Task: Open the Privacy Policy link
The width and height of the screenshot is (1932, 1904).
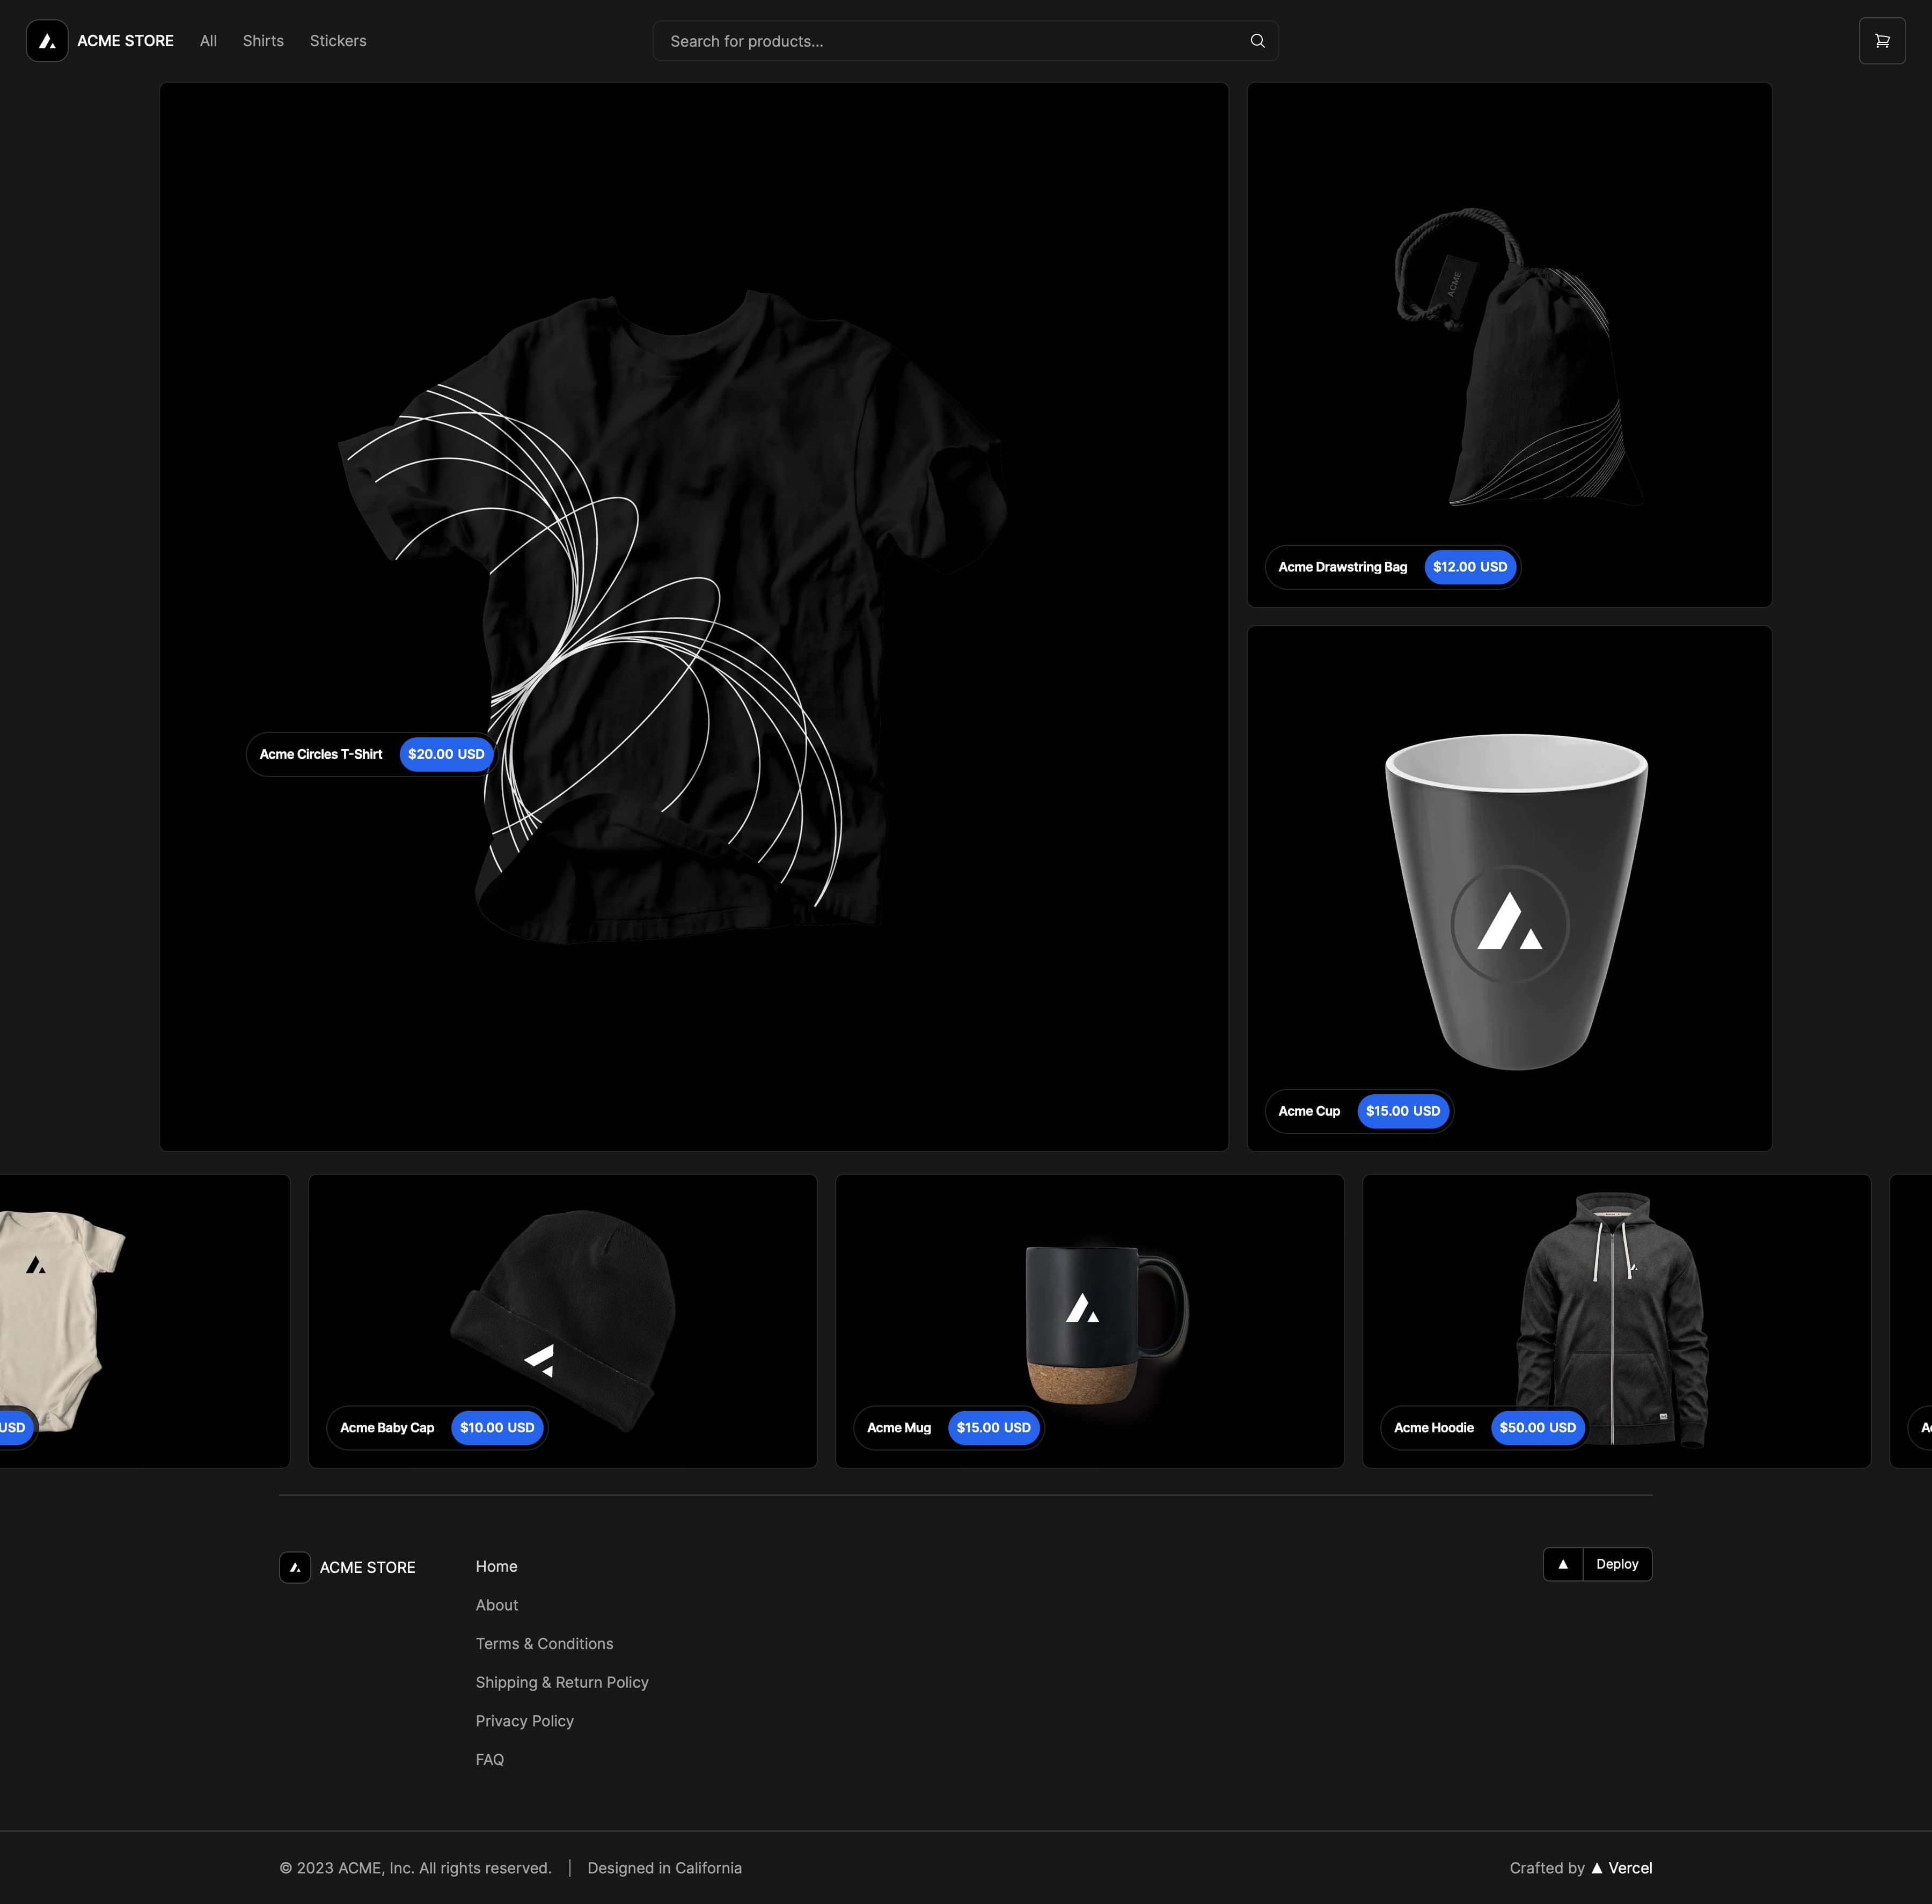Action: (524, 1720)
